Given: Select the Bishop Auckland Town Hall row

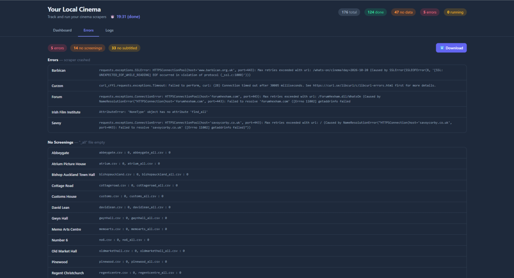Looking at the screenshot, I should (x=257, y=175).
